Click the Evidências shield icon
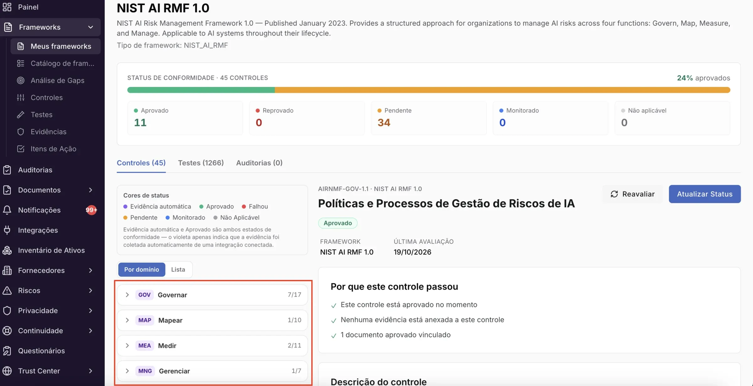Viewport: 753px width, 386px height. pos(21,132)
